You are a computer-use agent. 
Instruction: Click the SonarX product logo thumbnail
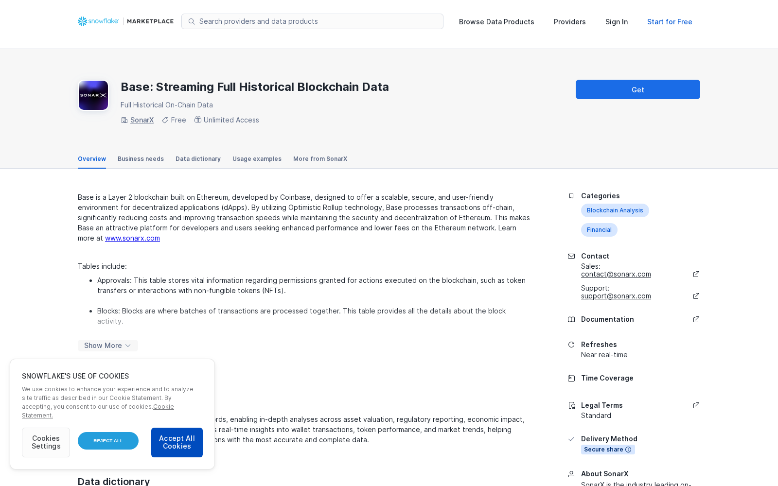93,95
